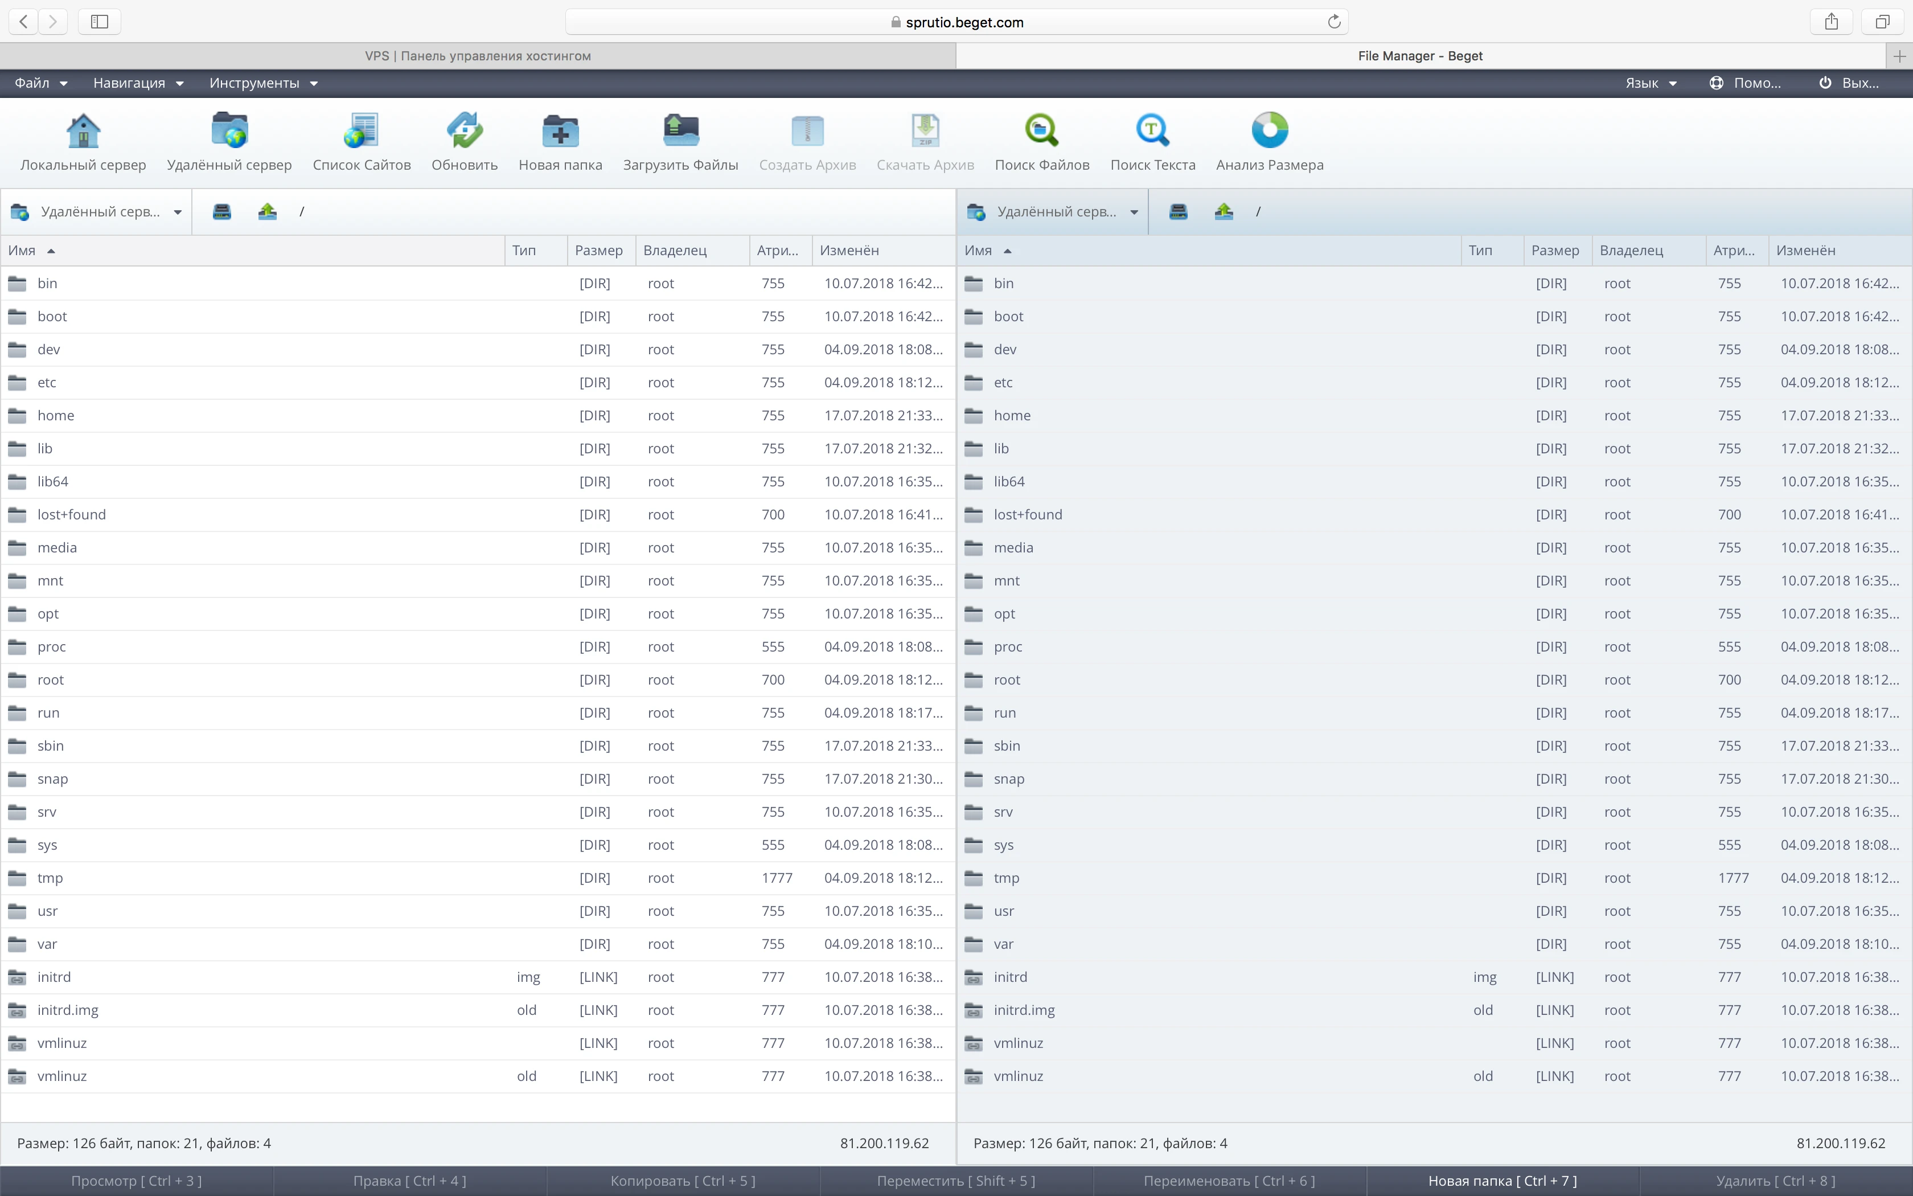Click the Копировать [Ctrl + 5] button

(682, 1180)
